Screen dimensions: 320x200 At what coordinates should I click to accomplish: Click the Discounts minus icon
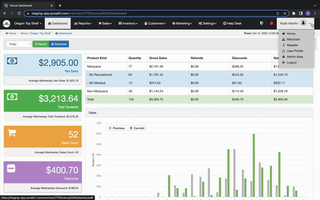pyautogui.click(x=11, y=169)
